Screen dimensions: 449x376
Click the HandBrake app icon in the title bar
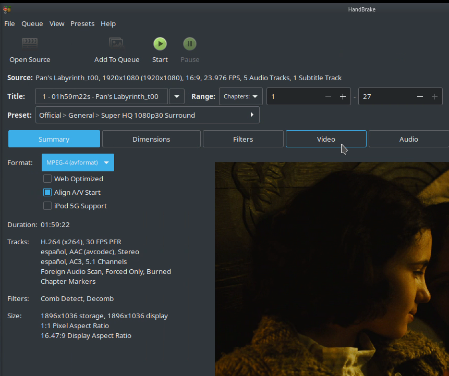point(7,9)
